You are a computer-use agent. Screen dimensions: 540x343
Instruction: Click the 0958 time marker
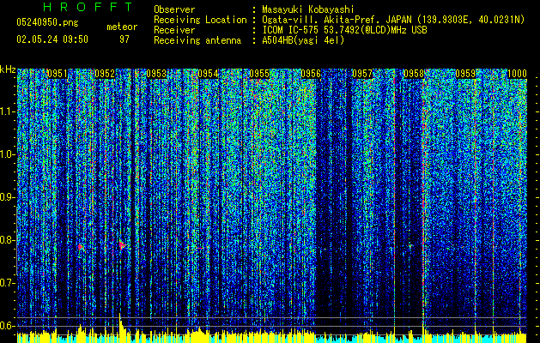[x=414, y=74]
